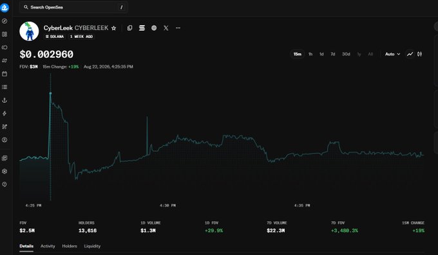Copy the token contract address
438x255 pixels.
tap(129, 28)
